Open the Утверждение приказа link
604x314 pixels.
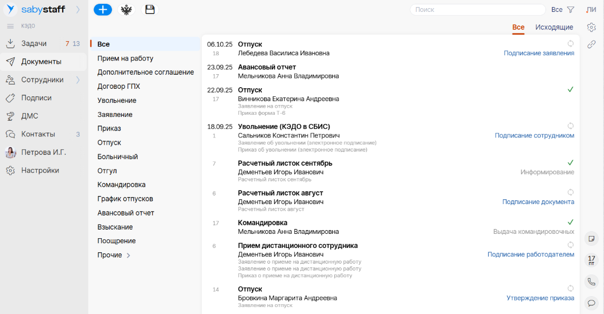coord(540,298)
